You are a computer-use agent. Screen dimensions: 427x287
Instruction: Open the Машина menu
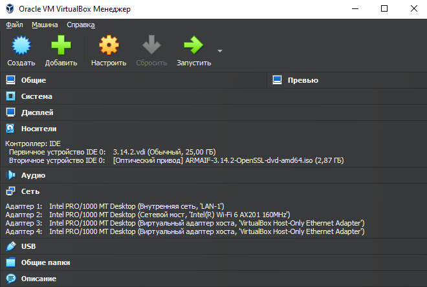click(45, 25)
